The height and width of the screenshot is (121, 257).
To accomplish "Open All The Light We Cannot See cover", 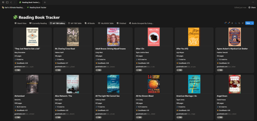I will click(x=113, y=84).
